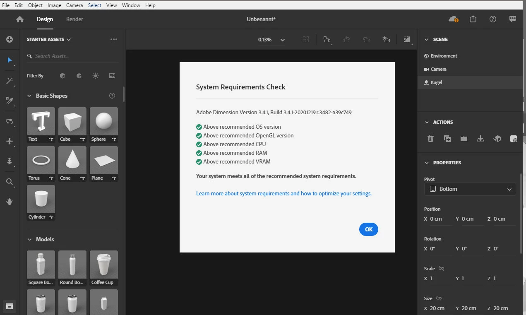Switch to the Design tab

(45, 19)
